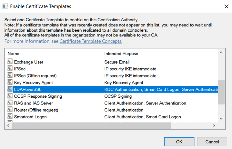
Task: Click the OCSP Response Signing template icon
Action: 10,96
